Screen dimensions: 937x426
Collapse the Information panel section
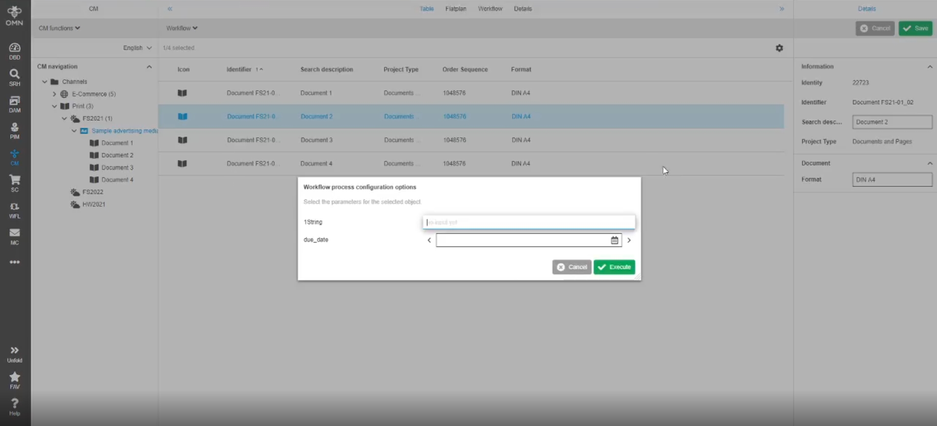(x=930, y=67)
